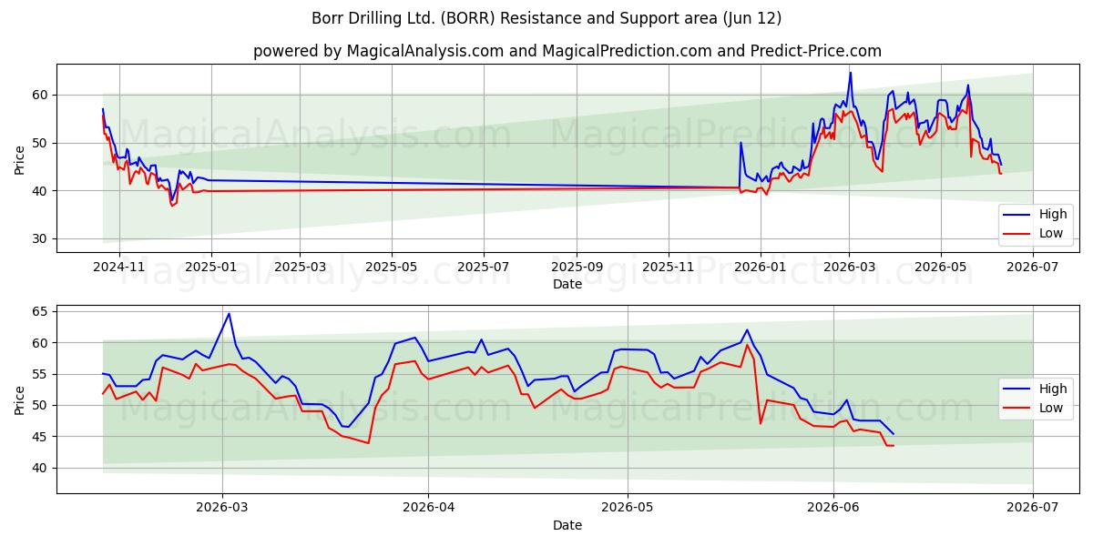Click the early March peak on bottom chart High line

(229, 314)
